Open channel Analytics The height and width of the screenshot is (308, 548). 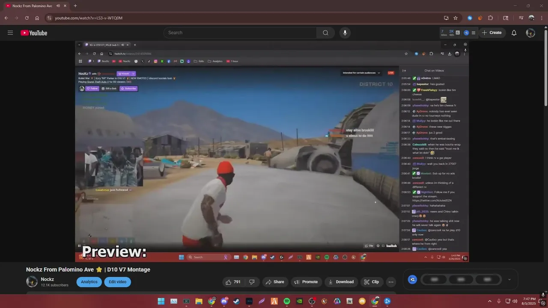click(x=89, y=282)
